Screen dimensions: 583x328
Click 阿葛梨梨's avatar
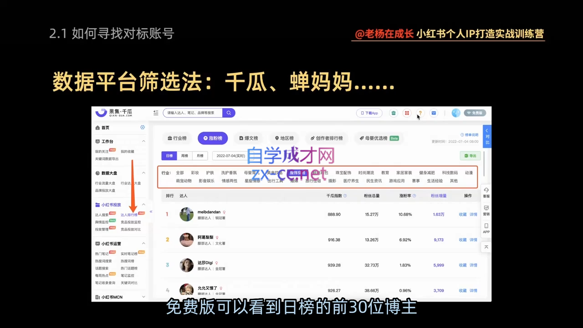tap(186, 240)
